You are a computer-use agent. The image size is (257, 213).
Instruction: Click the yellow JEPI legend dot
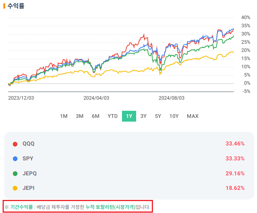pos(15,188)
